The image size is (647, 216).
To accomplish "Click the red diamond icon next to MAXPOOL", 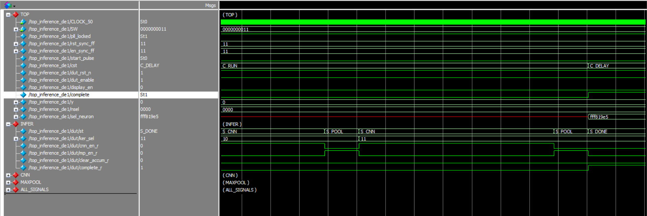I will click(x=15, y=182).
